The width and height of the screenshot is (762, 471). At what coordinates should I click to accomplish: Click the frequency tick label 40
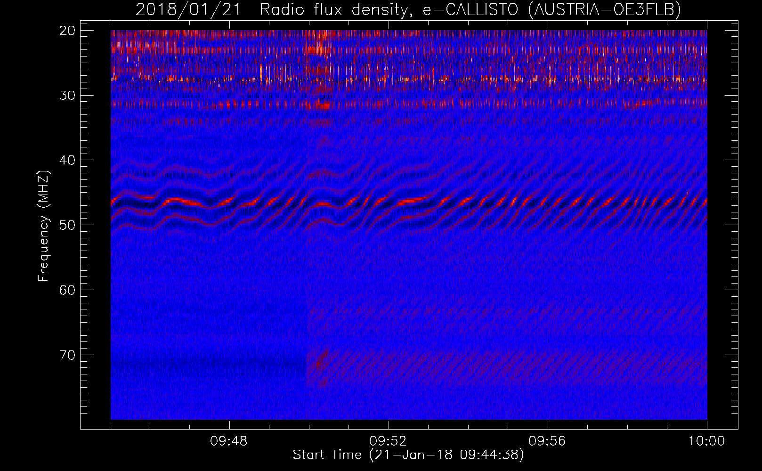(68, 160)
